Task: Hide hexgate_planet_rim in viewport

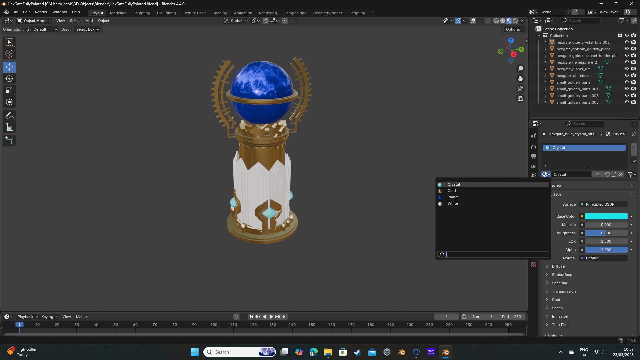Action: coord(627,69)
